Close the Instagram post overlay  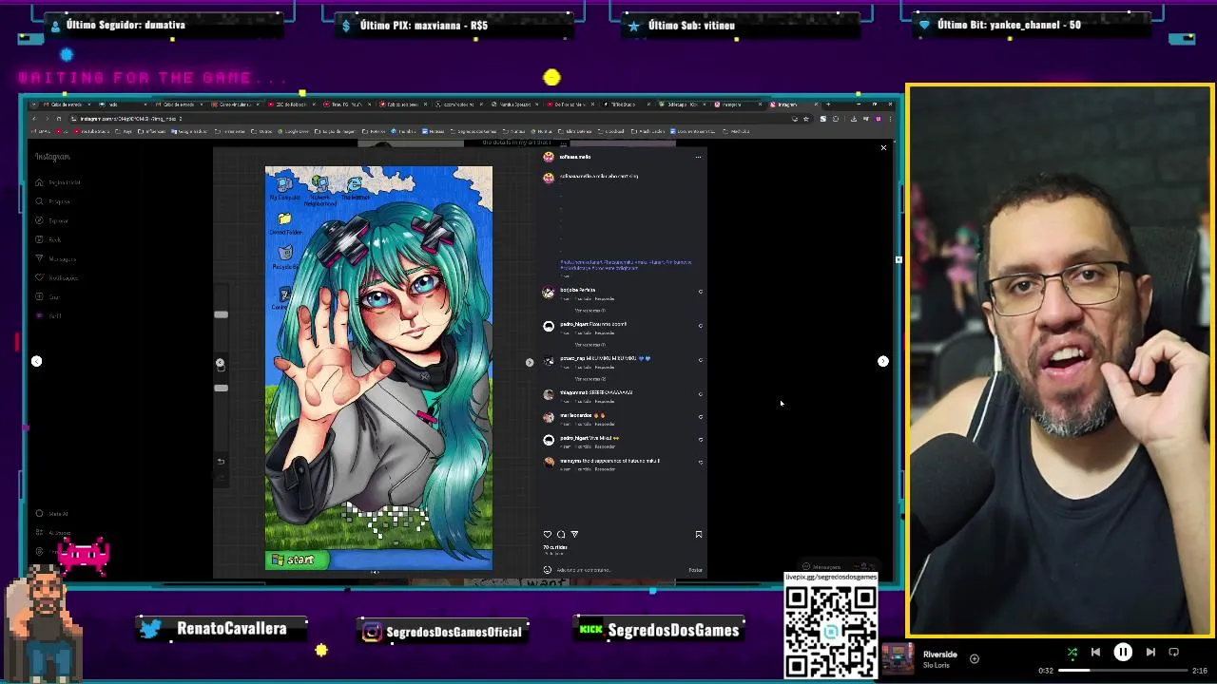tap(883, 147)
